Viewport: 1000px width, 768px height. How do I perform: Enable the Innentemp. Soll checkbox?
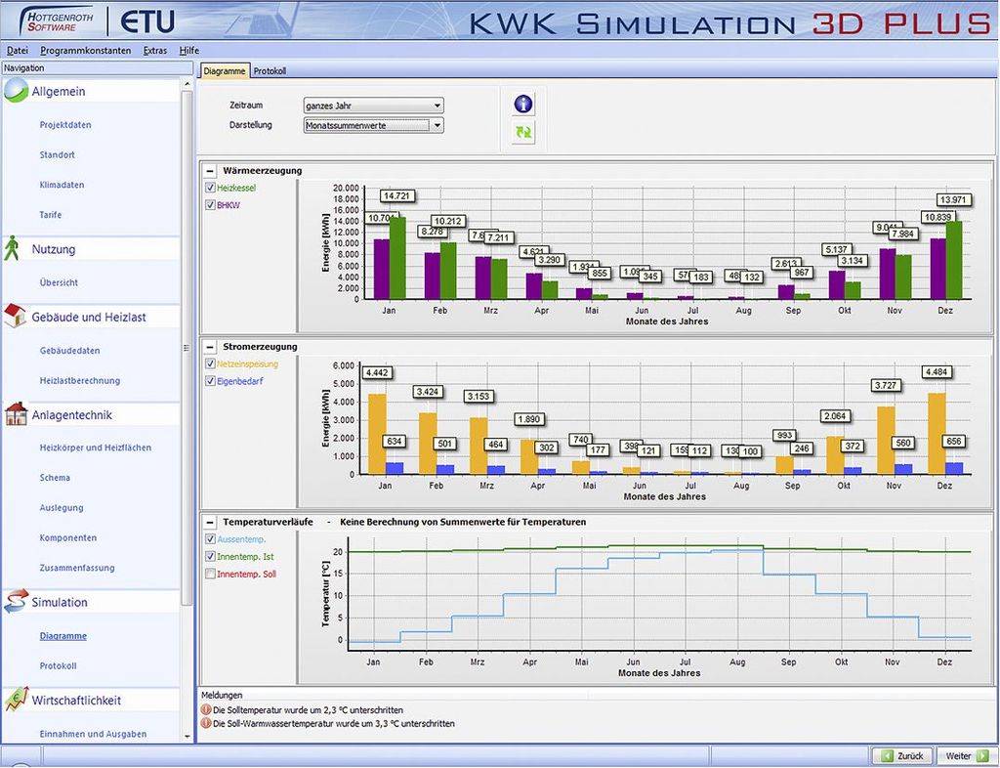point(211,574)
